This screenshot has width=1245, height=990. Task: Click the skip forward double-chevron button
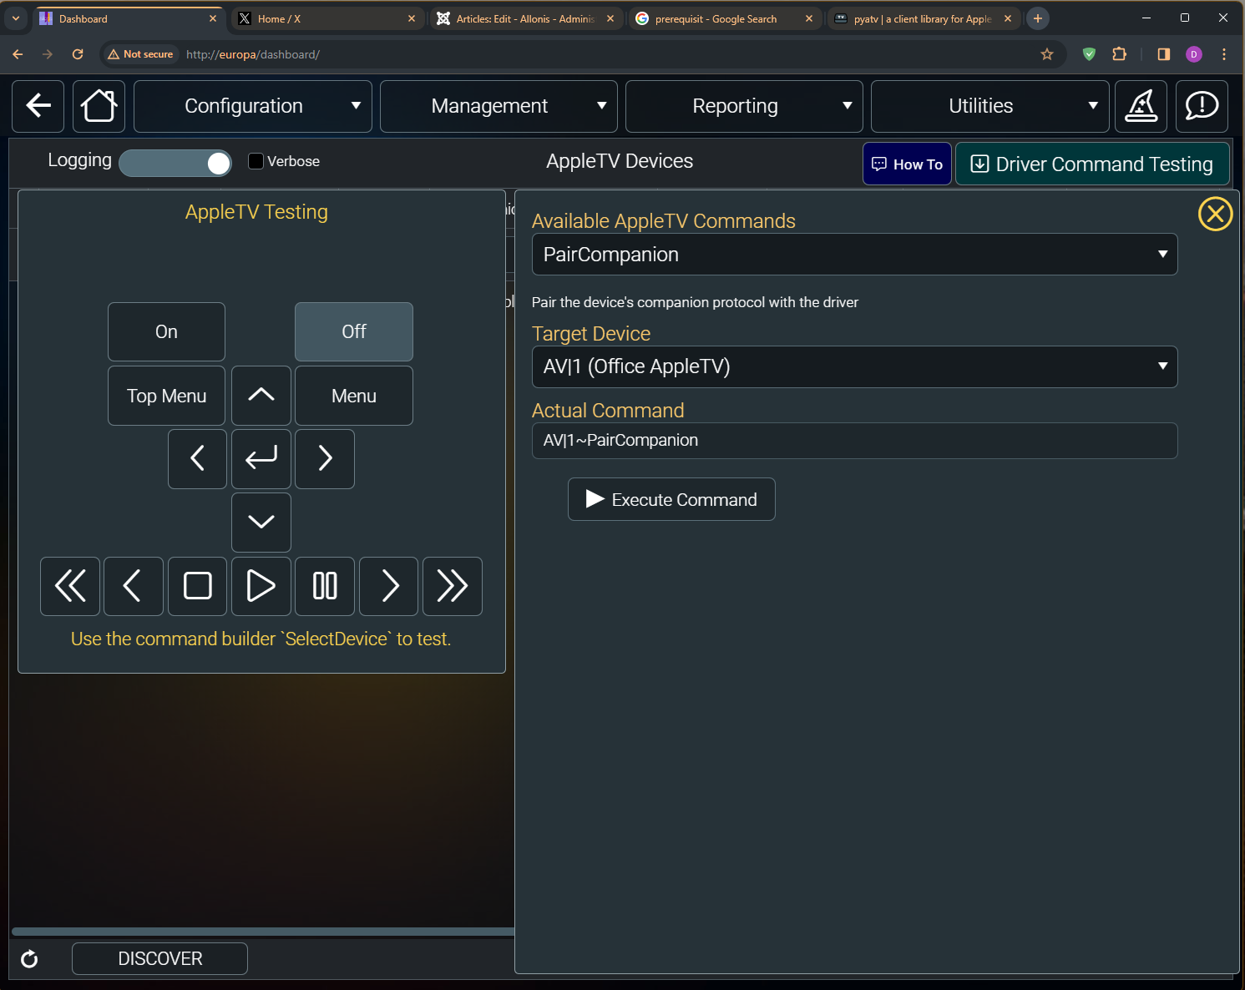(453, 586)
